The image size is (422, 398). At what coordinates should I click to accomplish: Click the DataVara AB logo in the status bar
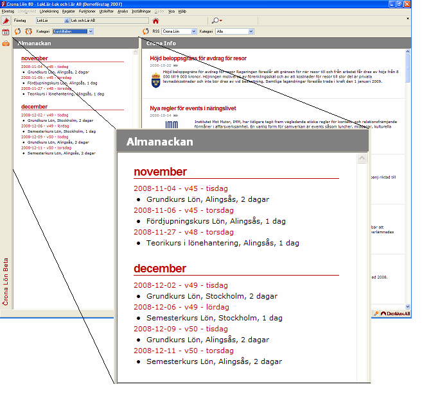pos(396,313)
